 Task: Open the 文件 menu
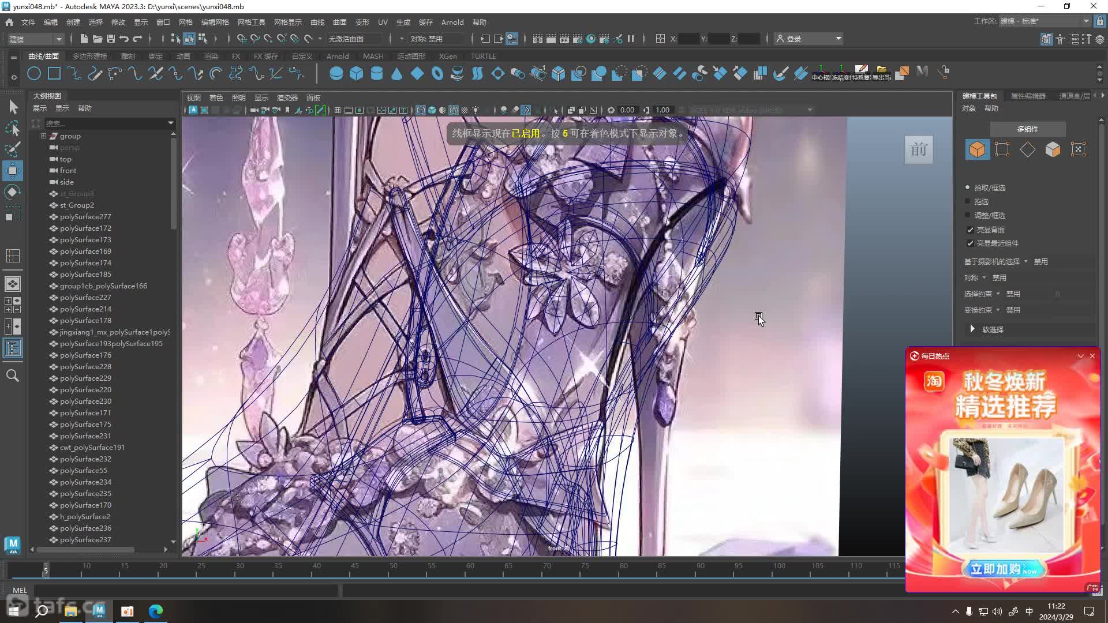(28, 22)
